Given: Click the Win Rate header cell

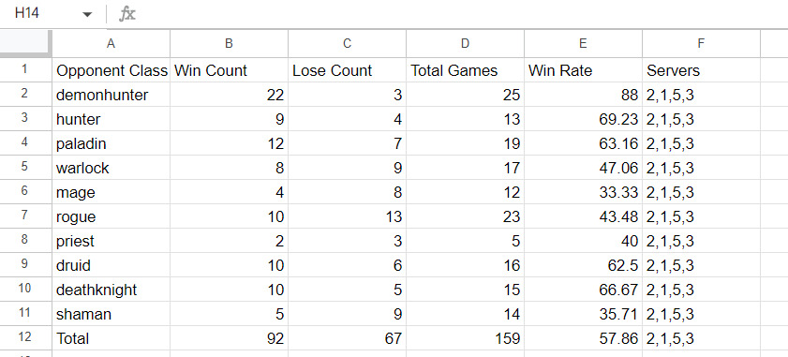Looking at the screenshot, I should tap(583, 70).
